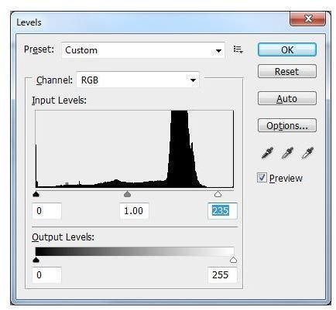The height and width of the screenshot is (310, 336).
Task: Click OK to apply levels
Action: [x=287, y=49]
